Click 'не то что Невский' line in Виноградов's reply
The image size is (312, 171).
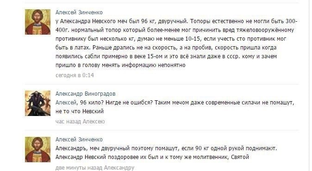pos(80,111)
